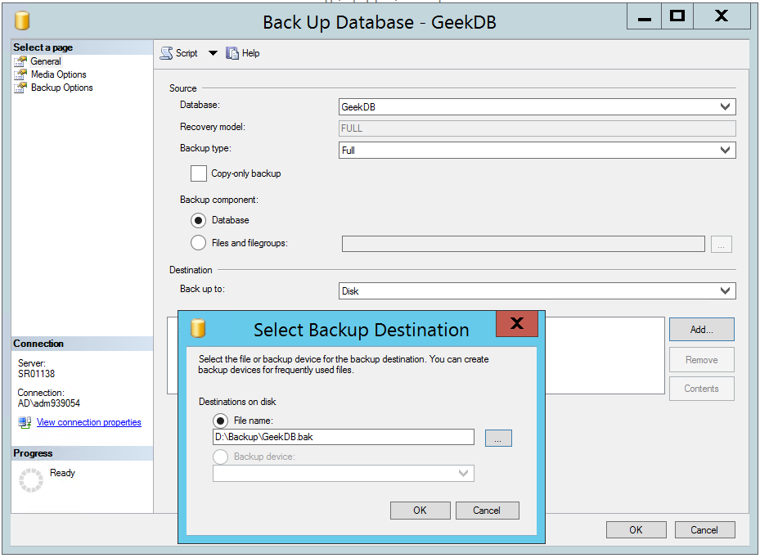Screen dimensions: 760x558
Task: Go to the Media Options page
Action: [x=58, y=74]
